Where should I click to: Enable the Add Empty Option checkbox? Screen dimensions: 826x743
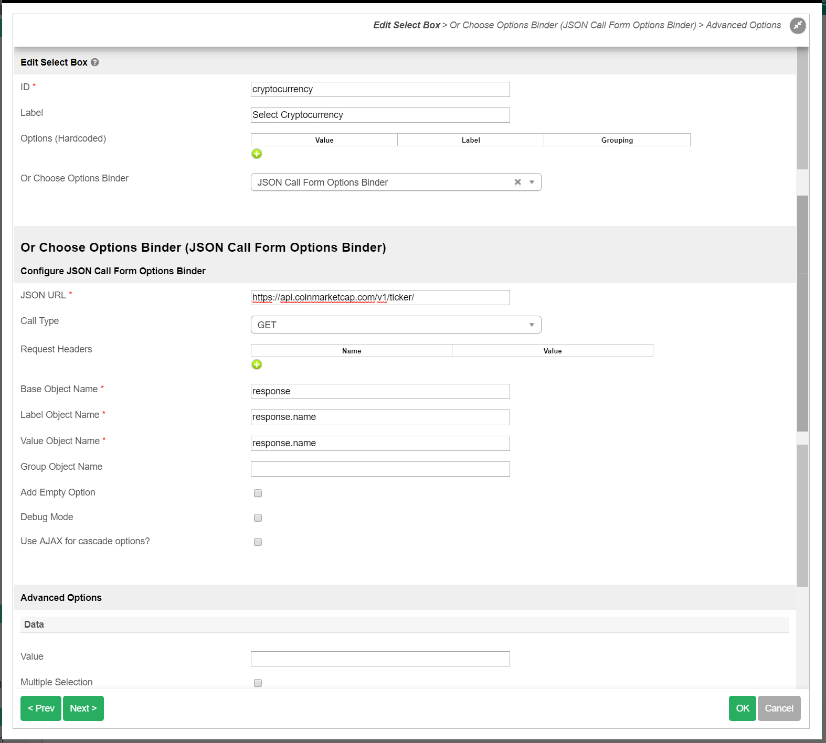click(258, 493)
